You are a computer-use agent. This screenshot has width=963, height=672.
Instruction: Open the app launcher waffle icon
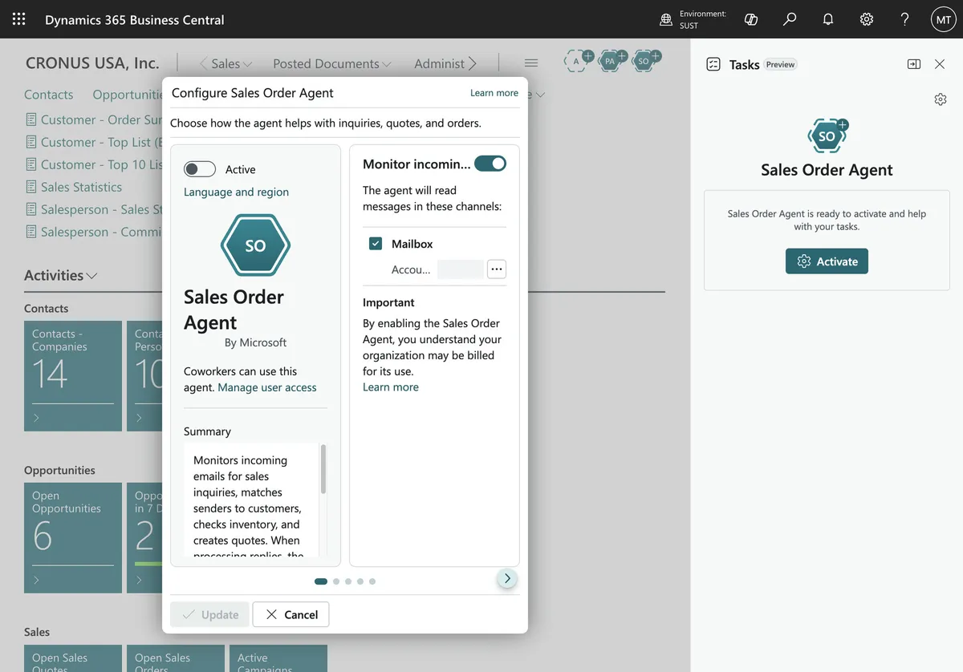(x=18, y=19)
